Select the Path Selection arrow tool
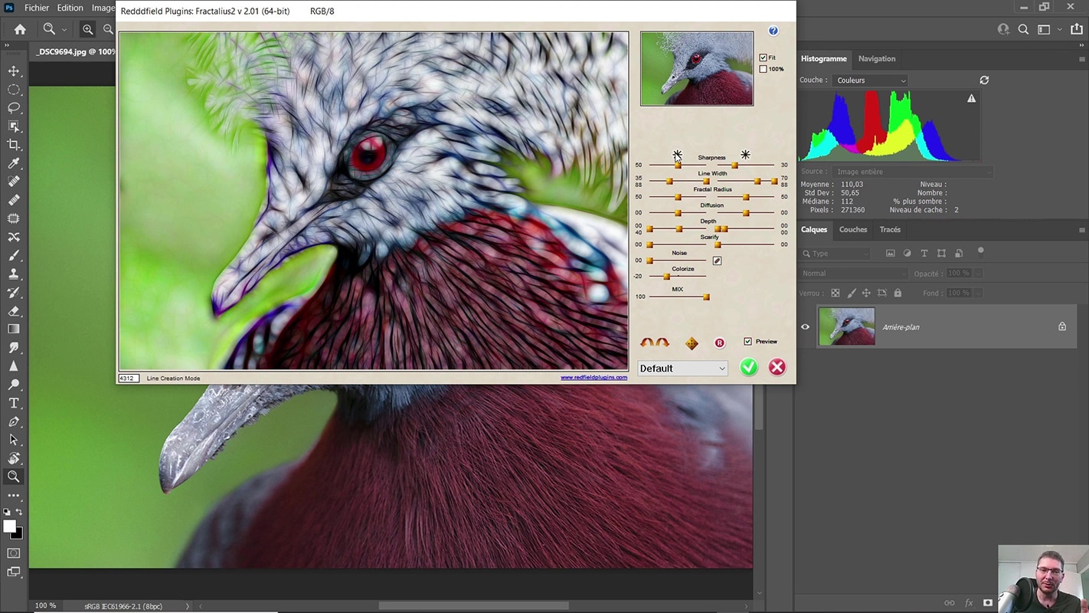This screenshot has height=613, width=1089. click(x=14, y=440)
